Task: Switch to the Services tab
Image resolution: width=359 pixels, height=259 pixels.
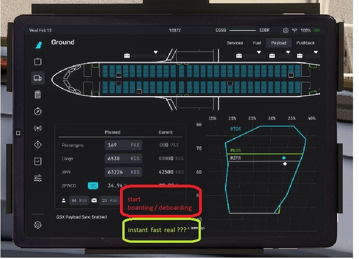Action: 235,43
